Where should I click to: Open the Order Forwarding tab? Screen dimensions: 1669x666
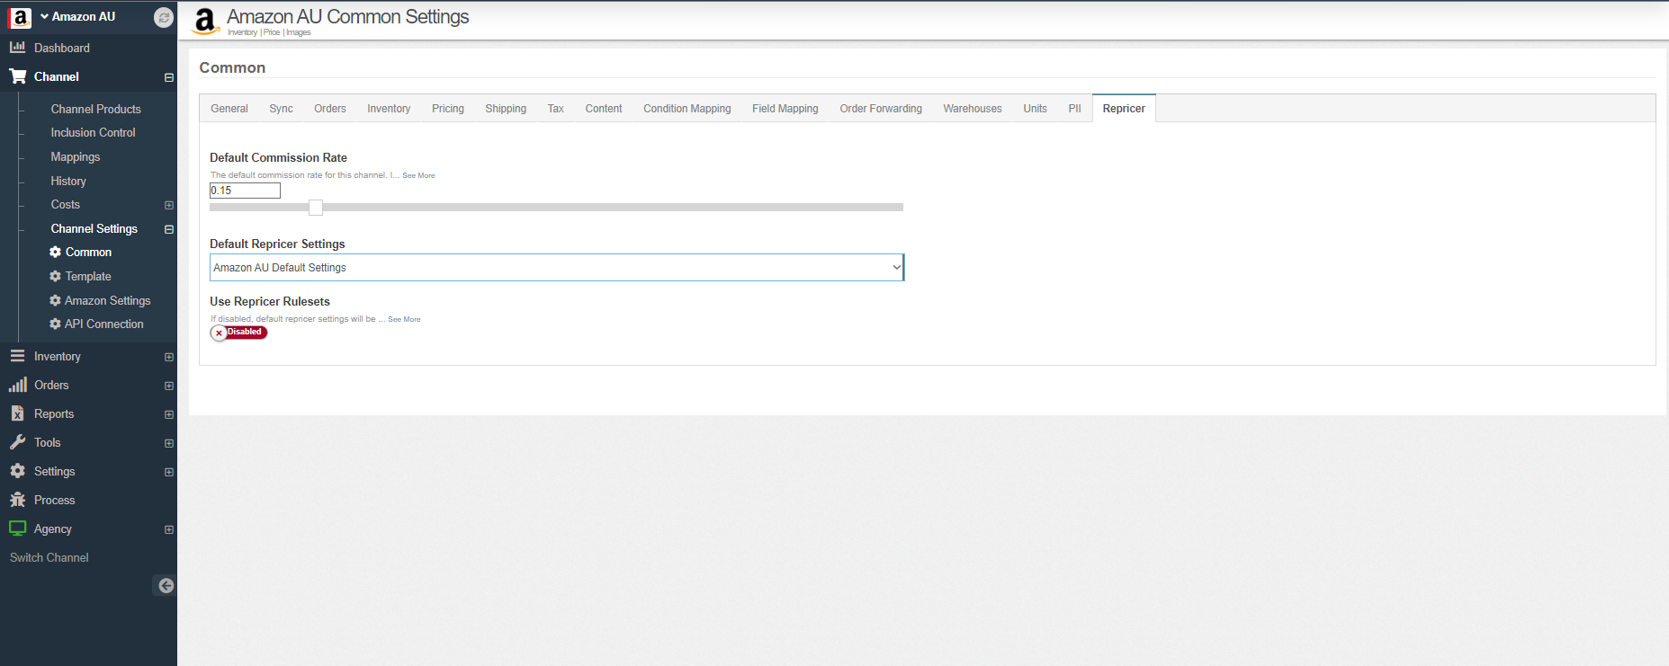[881, 109]
